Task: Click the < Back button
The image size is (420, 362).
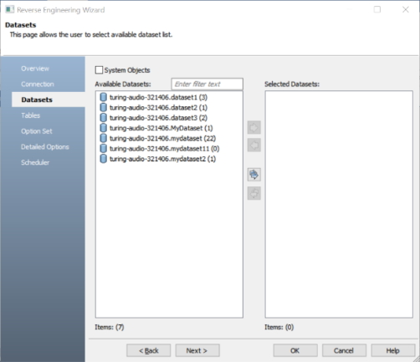Action: (148, 350)
